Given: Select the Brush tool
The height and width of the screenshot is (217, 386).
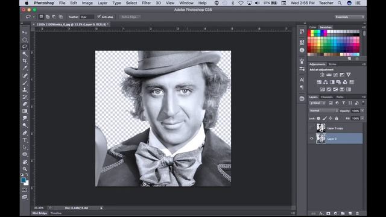Looking at the screenshot, I should point(25,83).
